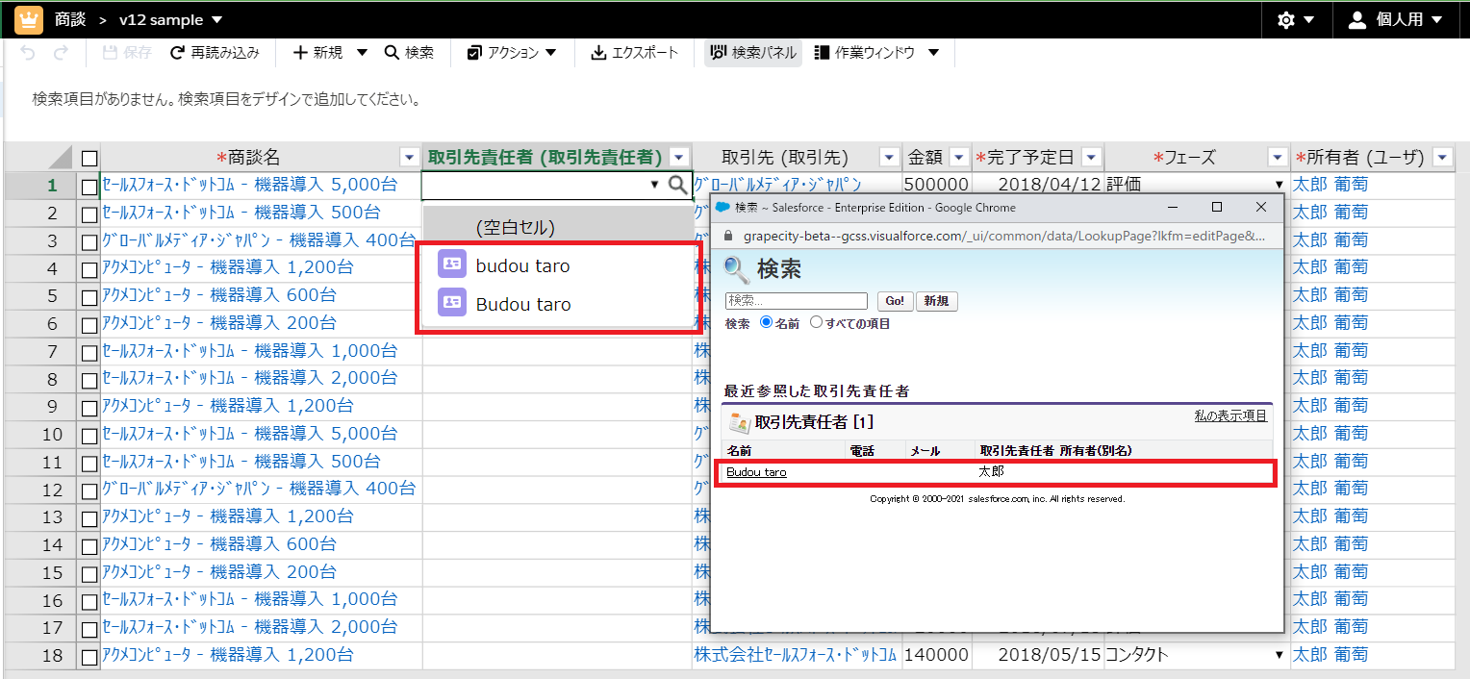Select the 名前 radio button in the popup
The height and width of the screenshot is (679, 1470).
pyautogui.click(x=766, y=323)
